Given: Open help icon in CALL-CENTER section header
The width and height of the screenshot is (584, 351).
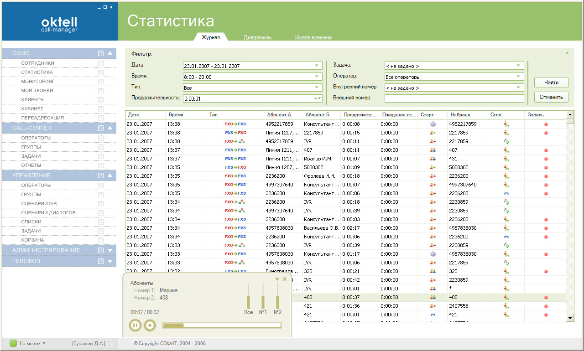Looking at the screenshot, I should (x=101, y=128).
